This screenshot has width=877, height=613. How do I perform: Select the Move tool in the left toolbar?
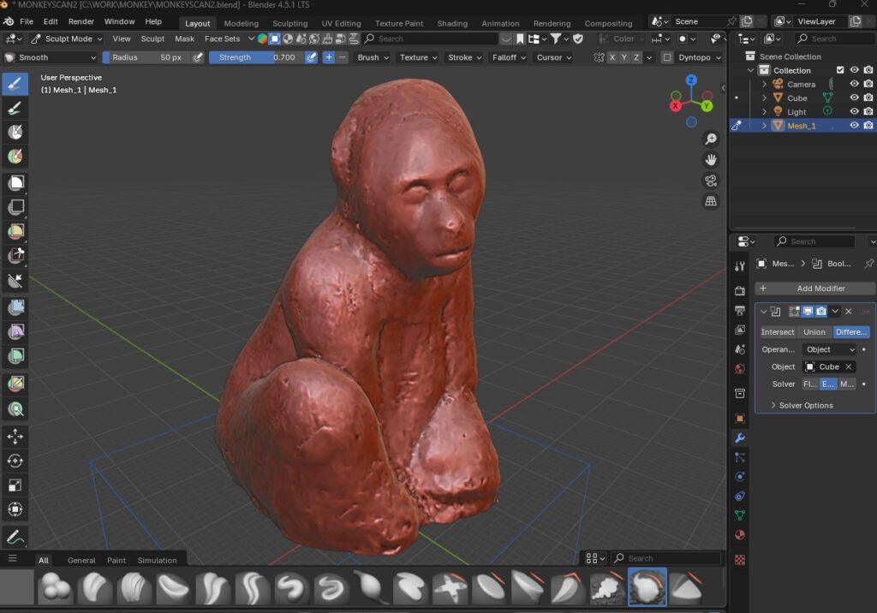click(15, 436)
